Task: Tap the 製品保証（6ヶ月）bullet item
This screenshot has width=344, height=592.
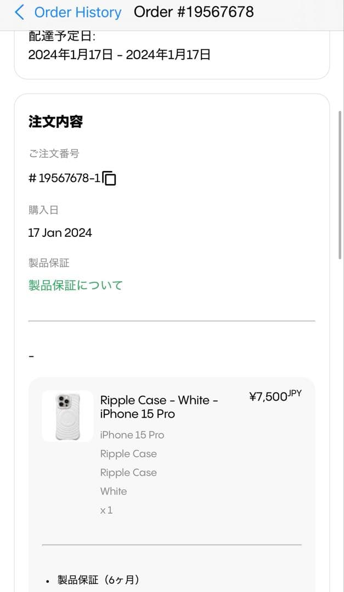Action: coord(98,579)
